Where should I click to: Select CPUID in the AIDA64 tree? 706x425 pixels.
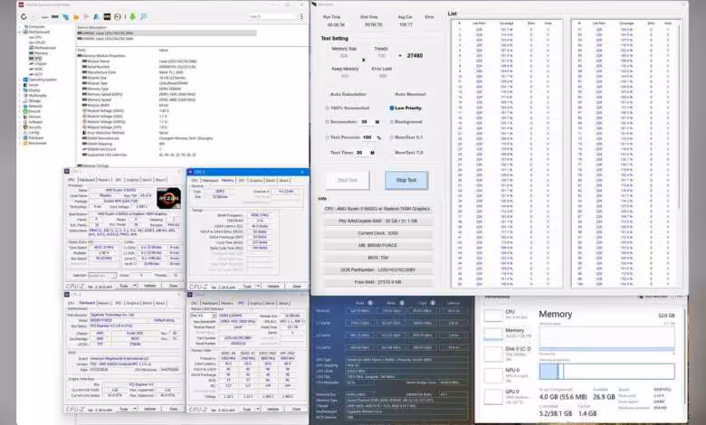click(40, 42)
